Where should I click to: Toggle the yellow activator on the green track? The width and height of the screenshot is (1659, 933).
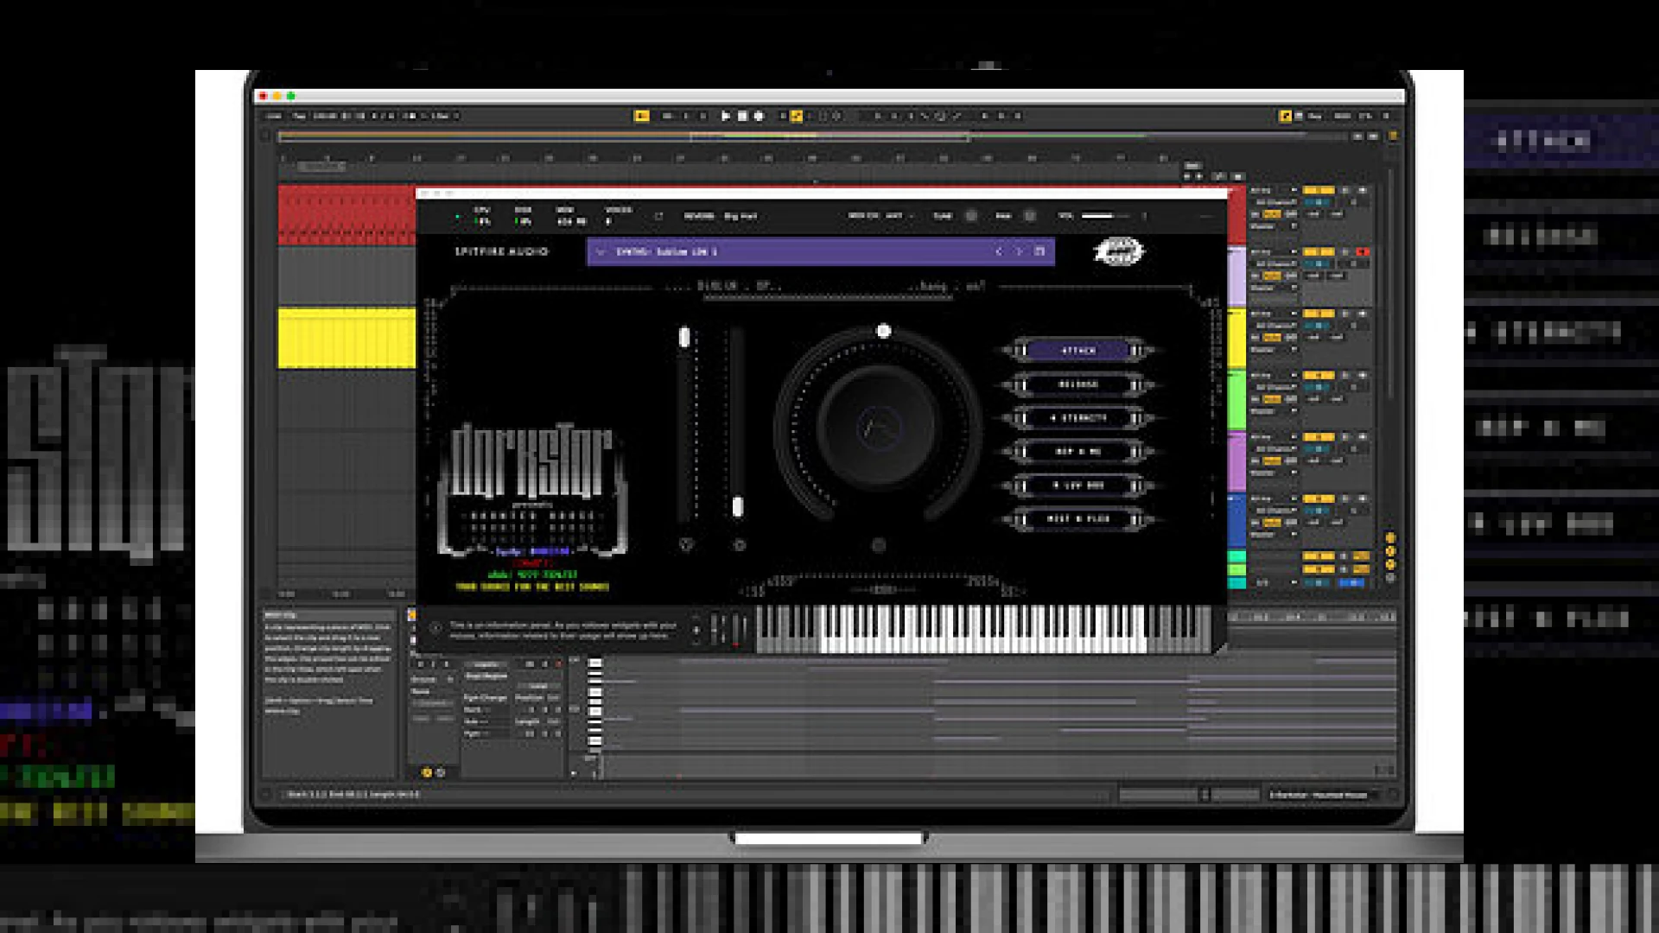click(1318, 375)
